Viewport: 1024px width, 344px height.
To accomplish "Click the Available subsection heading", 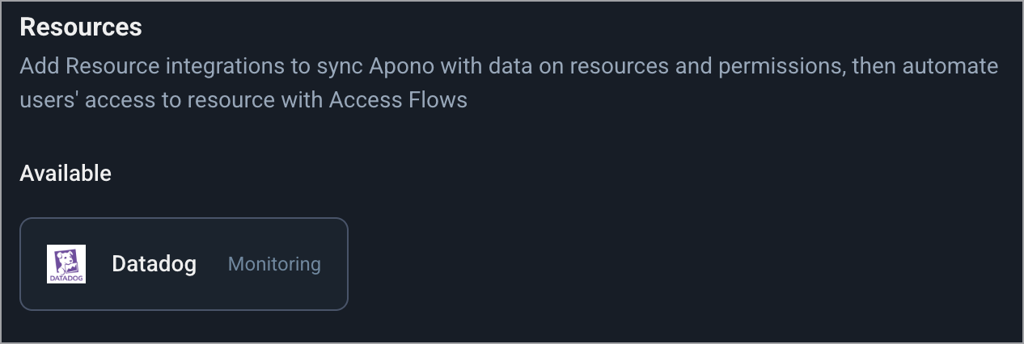I will pyautogui.click(x=66, y=173).
